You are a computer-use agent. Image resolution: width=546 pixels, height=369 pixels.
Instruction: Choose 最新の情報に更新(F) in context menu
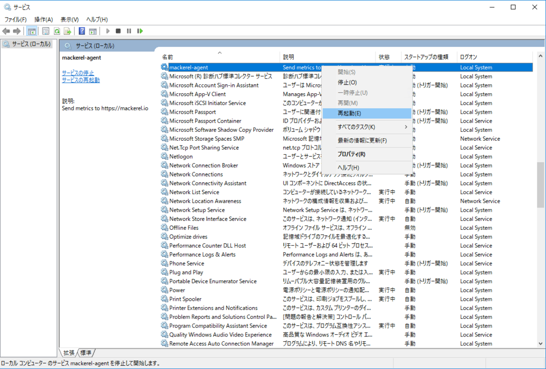367,141
